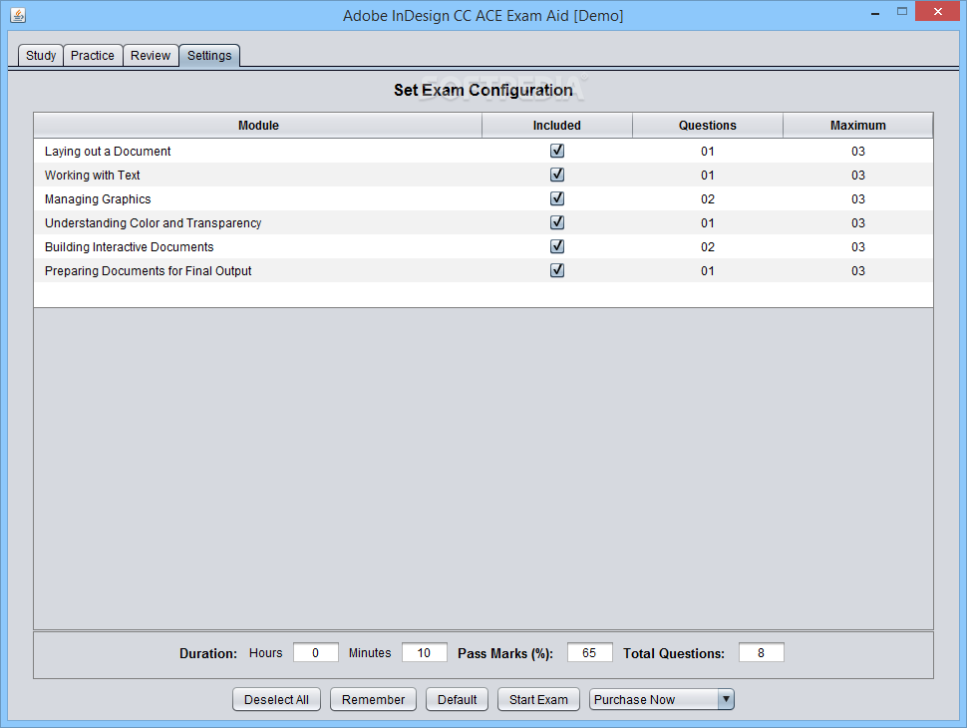Toggle Included for Understanding Color and Transparency
The height and width of the screenshot is (728, 967).
pyautogui.click(x=557, y=222)
